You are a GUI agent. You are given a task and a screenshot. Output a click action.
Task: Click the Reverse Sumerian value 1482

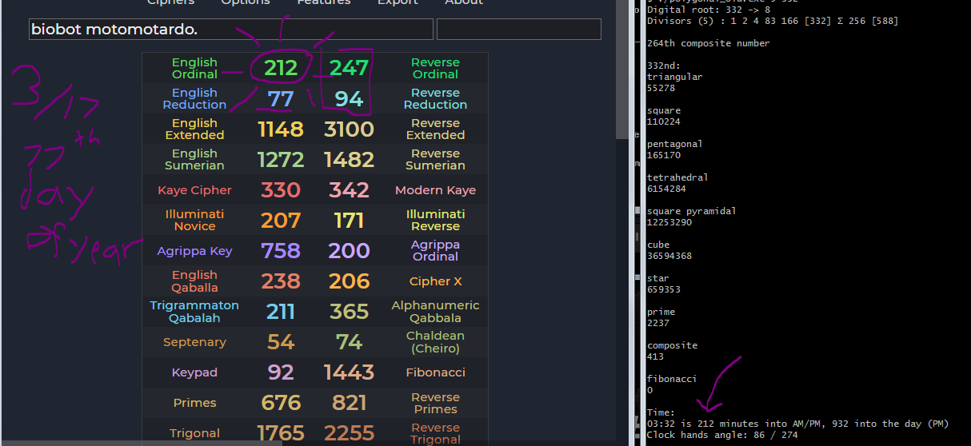[349, 159]
